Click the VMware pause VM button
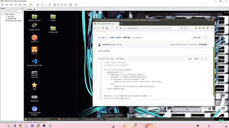The image size is (229, 128). pyautogui.click(x=30, y=5)
